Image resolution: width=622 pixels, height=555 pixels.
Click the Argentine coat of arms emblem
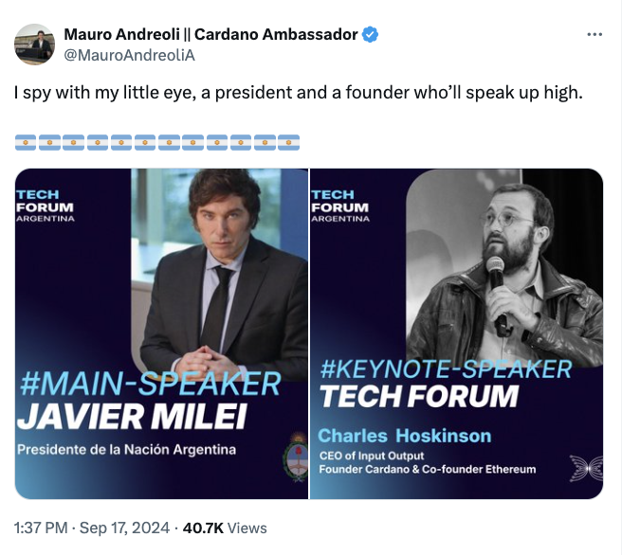pyautogui.click(x=296, y=457)
